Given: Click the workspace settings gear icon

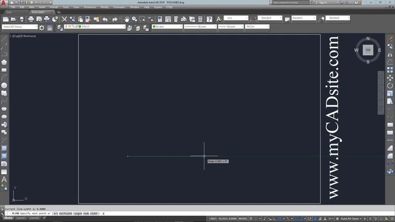Looking at the screenshot, I should point(42,28).
